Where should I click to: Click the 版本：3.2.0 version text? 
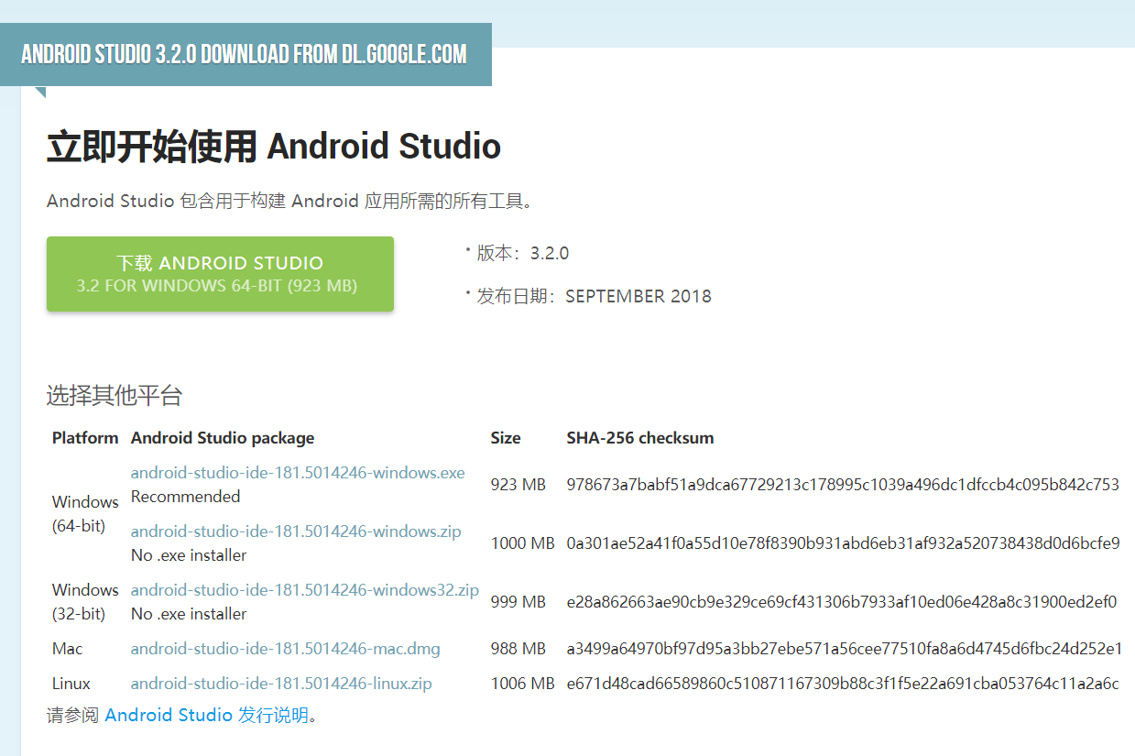click(522, 254)
